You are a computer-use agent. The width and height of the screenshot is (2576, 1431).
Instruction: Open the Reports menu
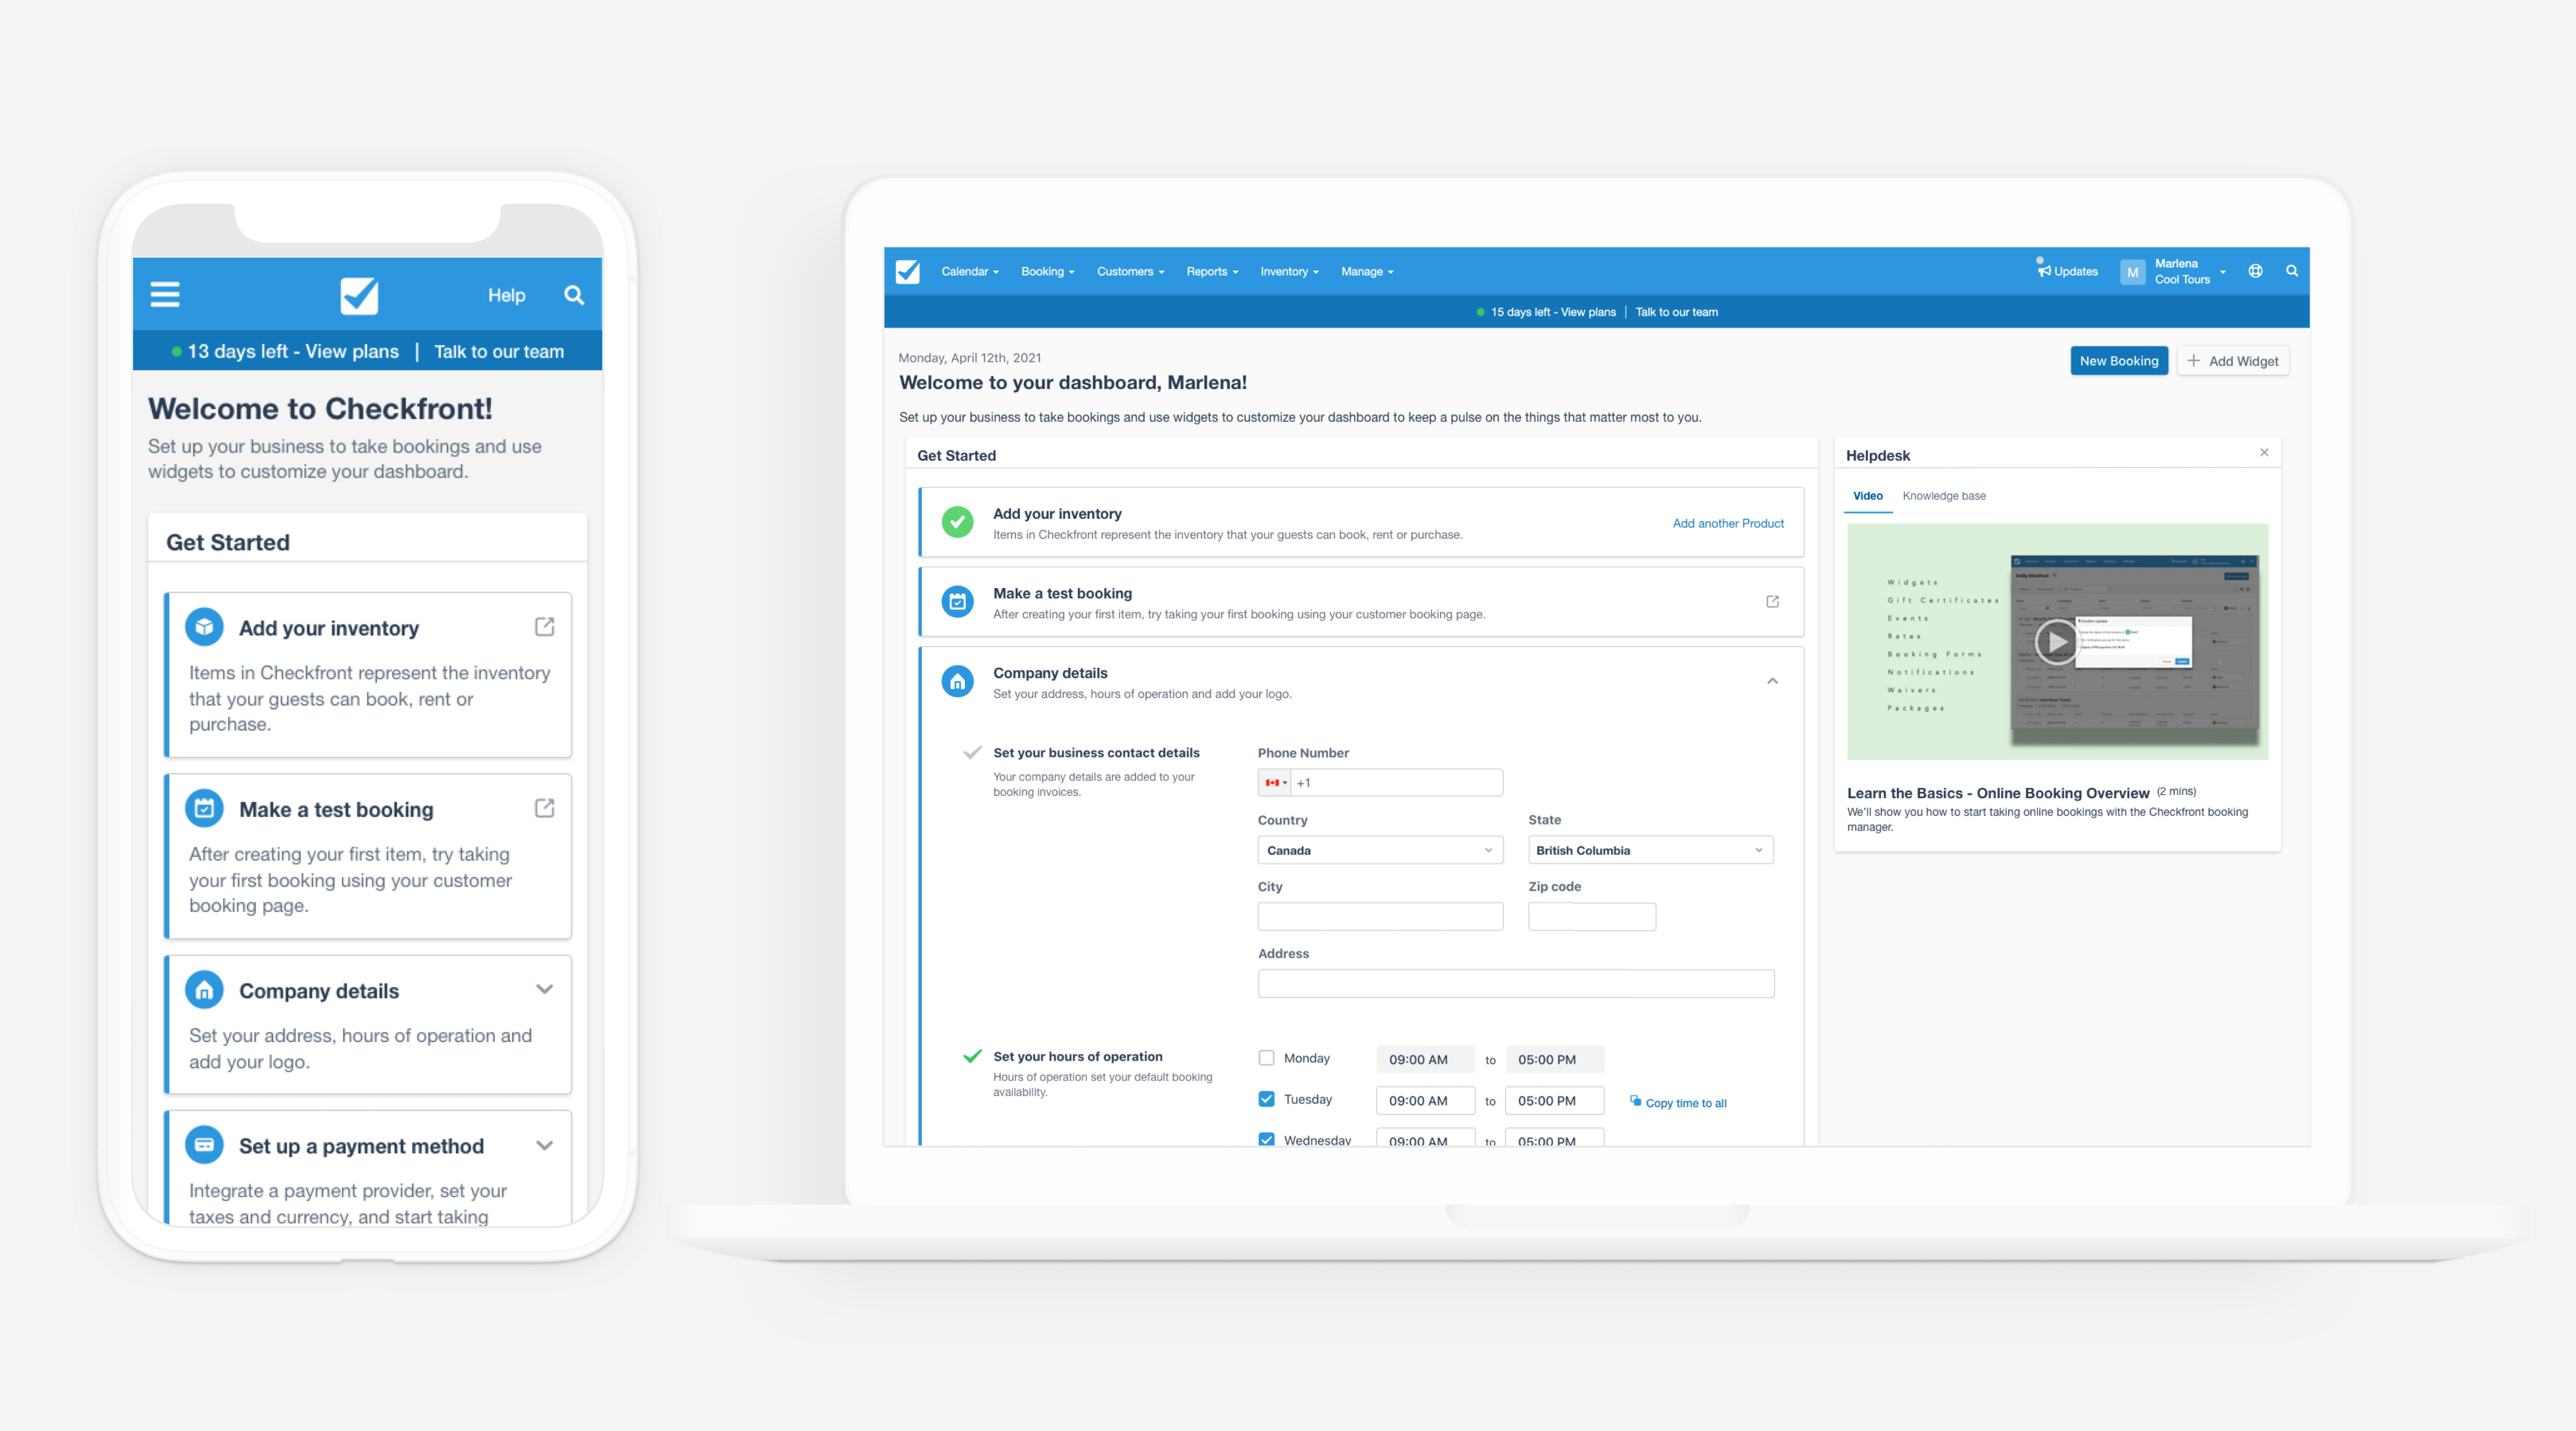click(x=1212, y=271)
